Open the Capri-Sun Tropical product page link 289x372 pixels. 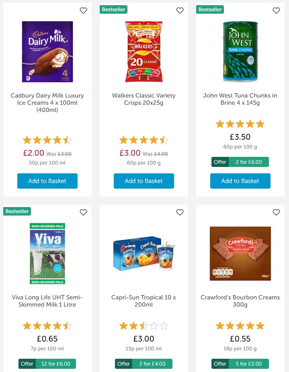(143, 301)
